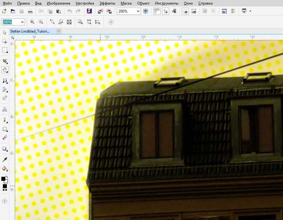Screen dimensions: 283x220
Task: Switch to Stefan Lindblad_Tutori... document tab
Action: (x=30, y=31)
